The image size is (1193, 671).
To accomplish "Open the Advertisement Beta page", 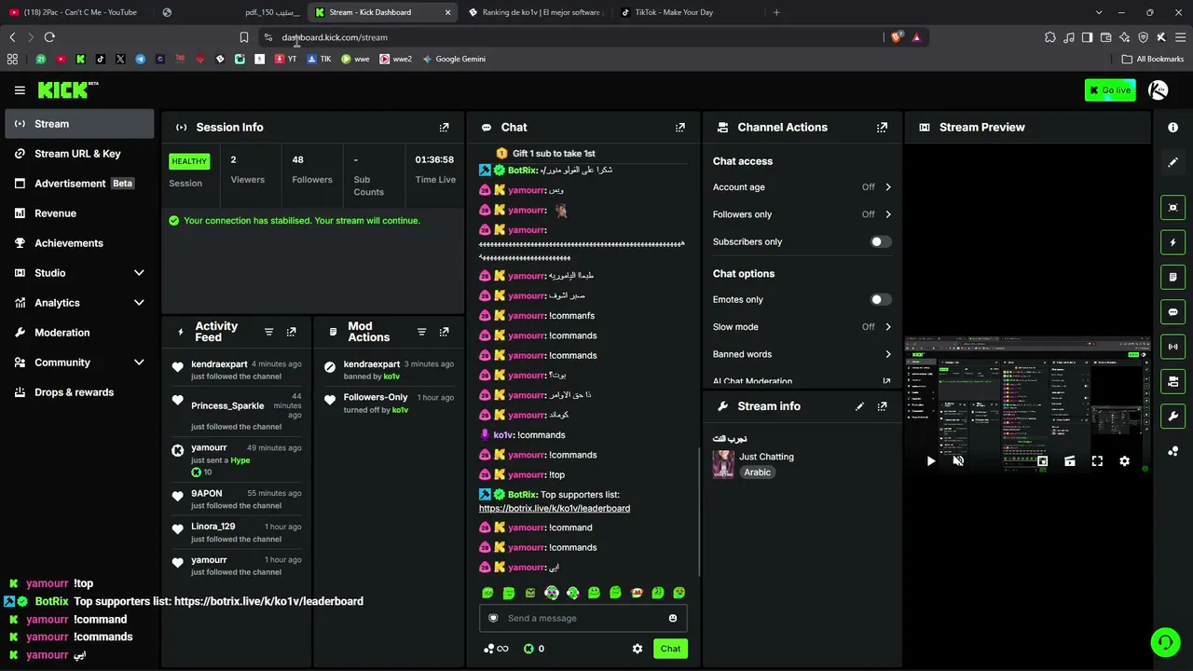I will 79,184.
